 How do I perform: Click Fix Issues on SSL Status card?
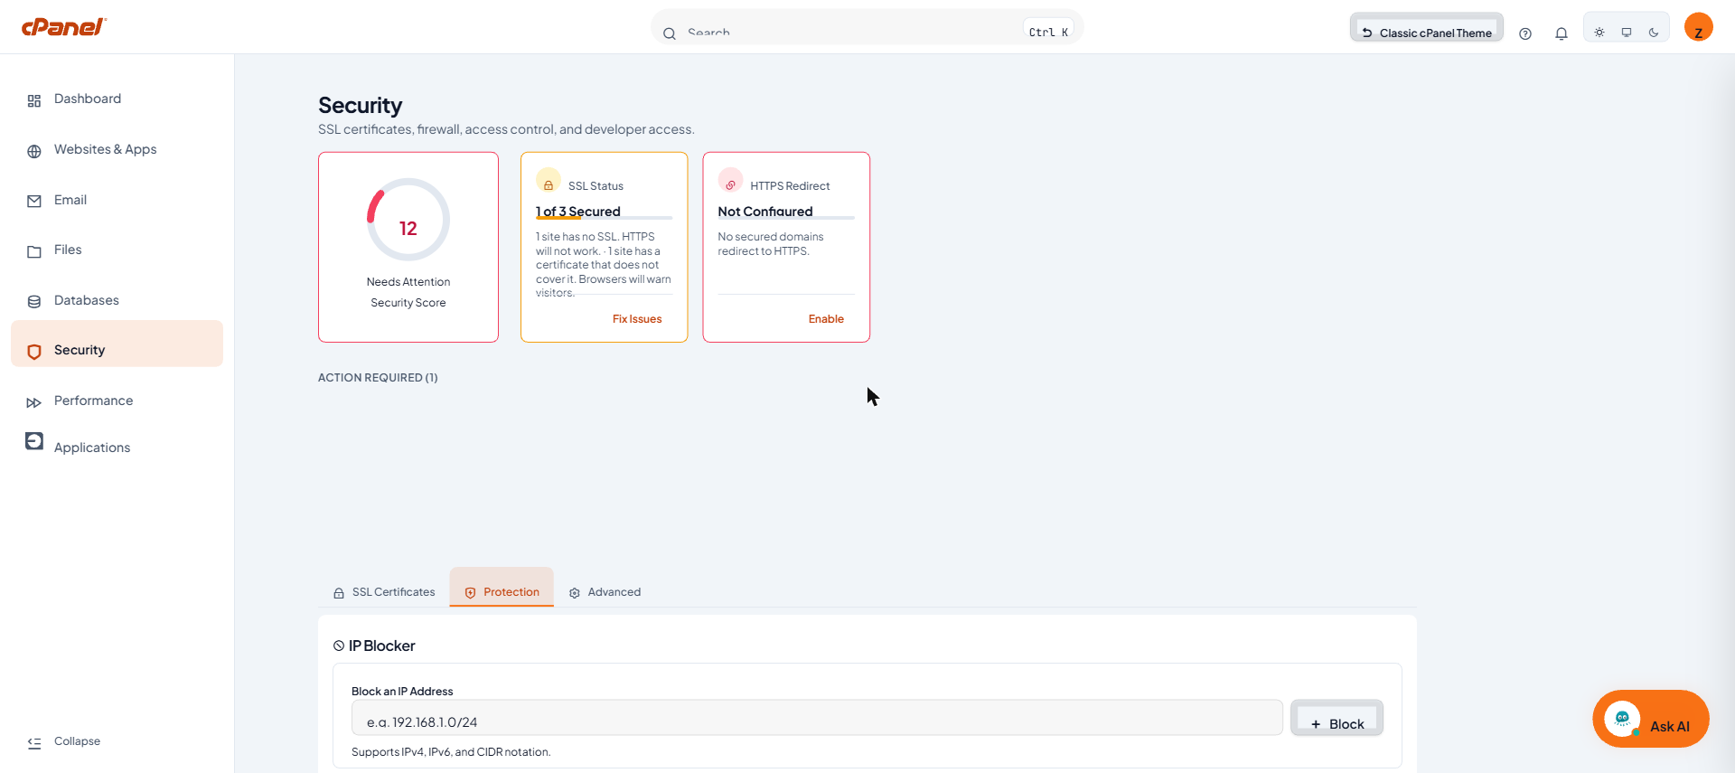[x=637, y=319]
